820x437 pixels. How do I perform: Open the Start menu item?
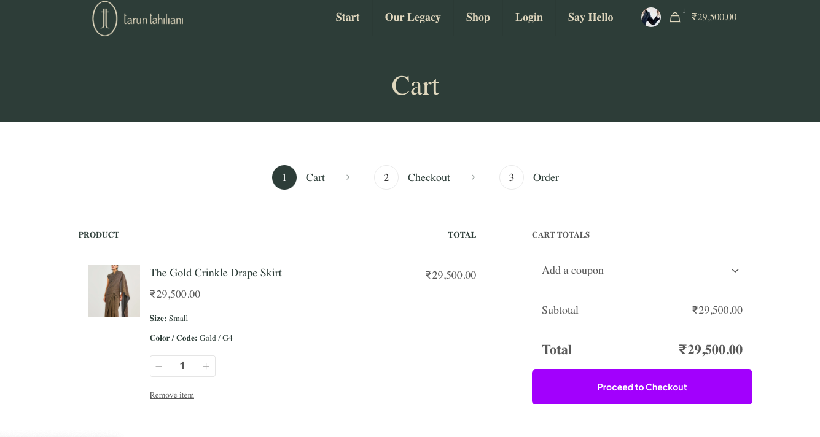coord(347,17)
